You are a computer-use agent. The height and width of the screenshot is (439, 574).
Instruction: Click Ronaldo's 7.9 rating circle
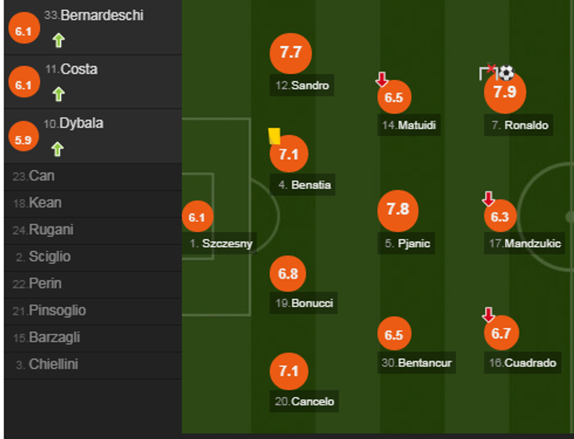[x=505, y=92]
